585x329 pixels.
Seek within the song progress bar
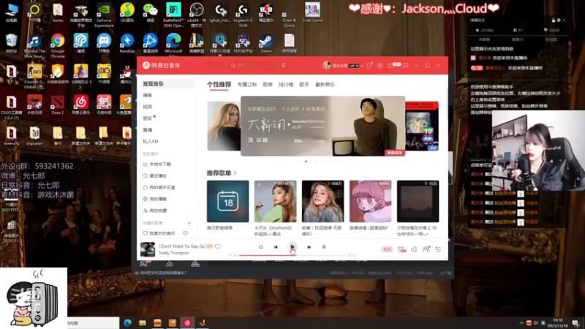[292, 255]
